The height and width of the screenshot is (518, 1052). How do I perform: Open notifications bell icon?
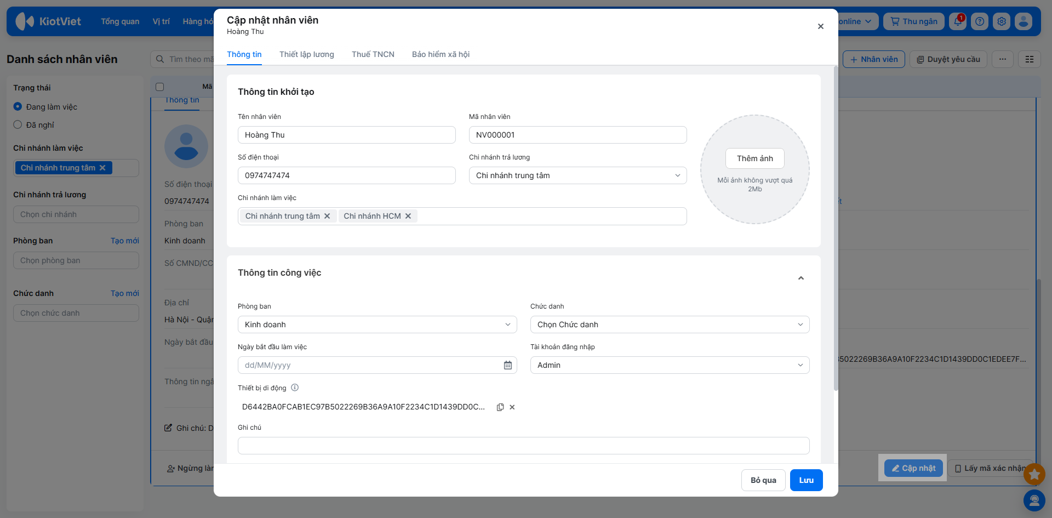point(958,21)
